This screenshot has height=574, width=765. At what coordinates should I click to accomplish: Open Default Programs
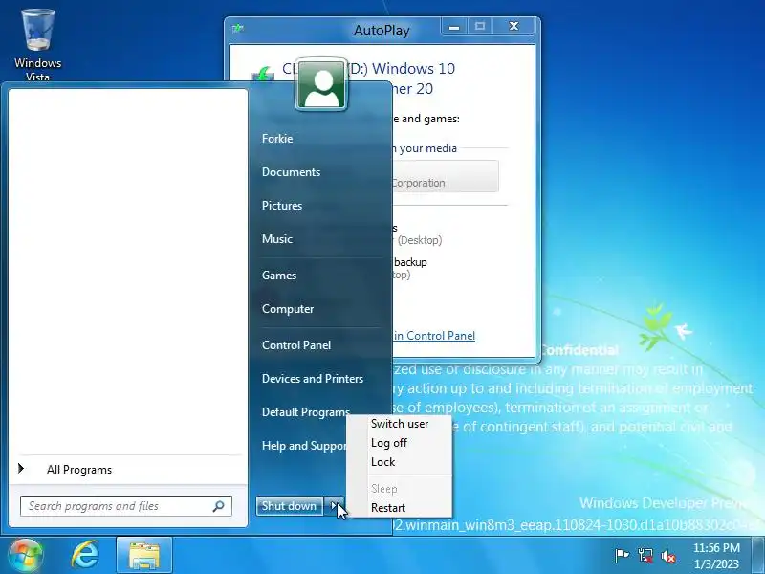click(x=305, y=412)
